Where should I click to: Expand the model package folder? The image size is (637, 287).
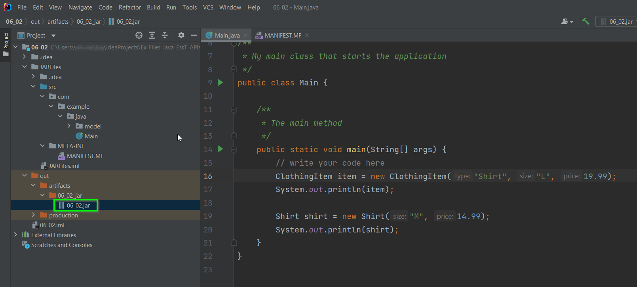(69, 126)
